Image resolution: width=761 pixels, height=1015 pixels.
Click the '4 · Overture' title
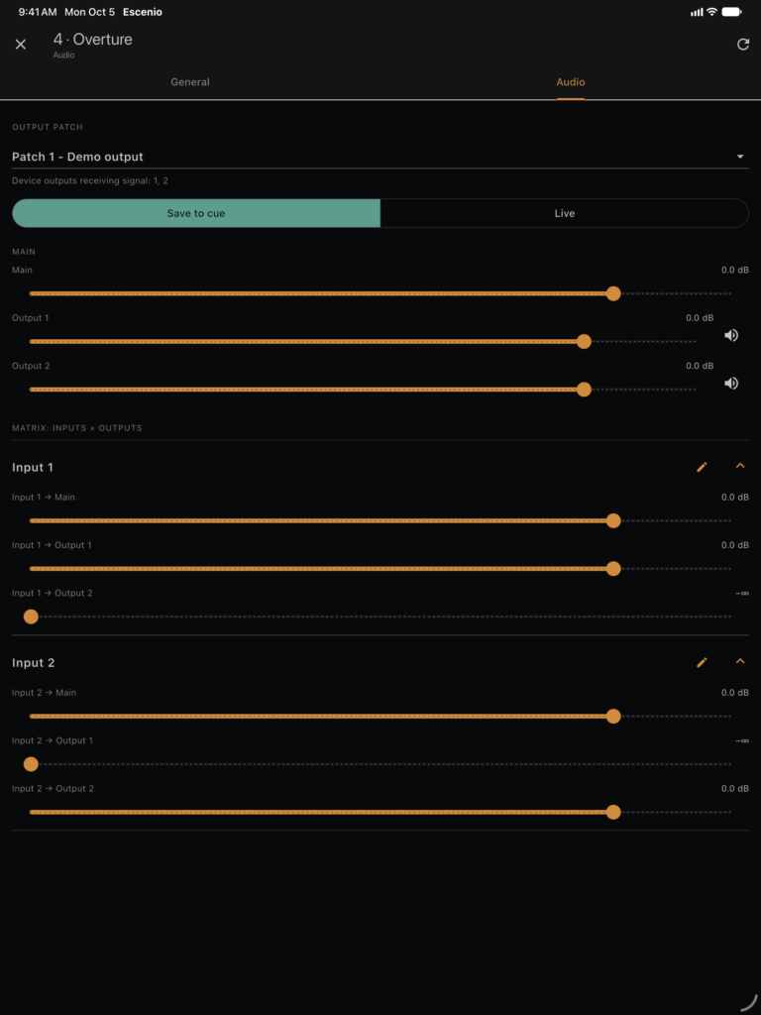[x=92, y=40]
